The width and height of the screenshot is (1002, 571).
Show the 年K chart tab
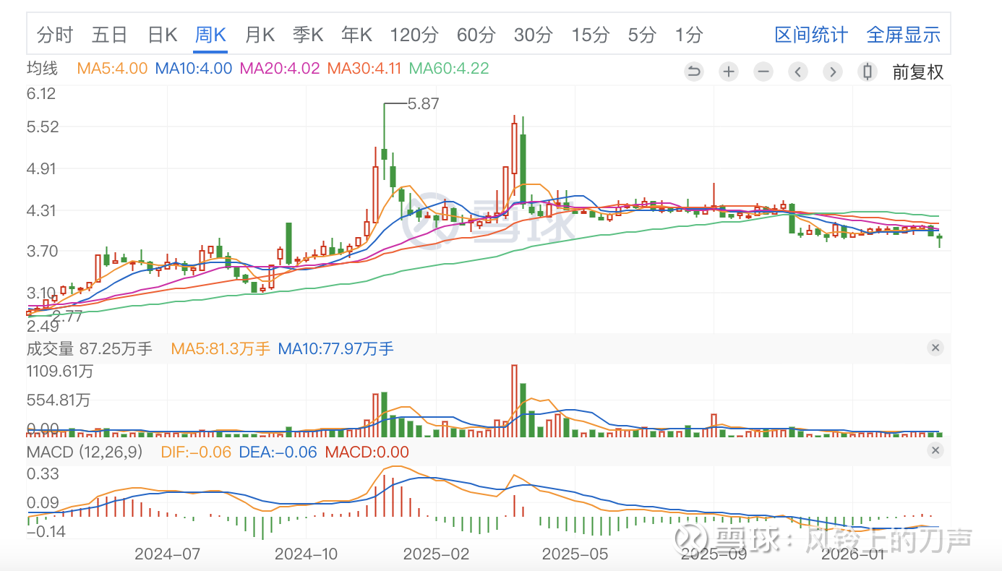point(356,35)
